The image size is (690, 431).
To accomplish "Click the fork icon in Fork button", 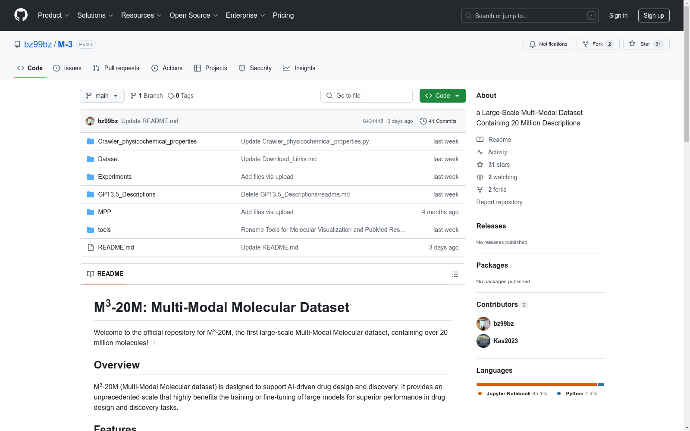I will [586, 44].
